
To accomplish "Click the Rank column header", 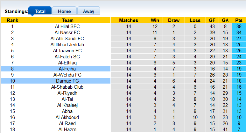I will [x=12, y=20].
